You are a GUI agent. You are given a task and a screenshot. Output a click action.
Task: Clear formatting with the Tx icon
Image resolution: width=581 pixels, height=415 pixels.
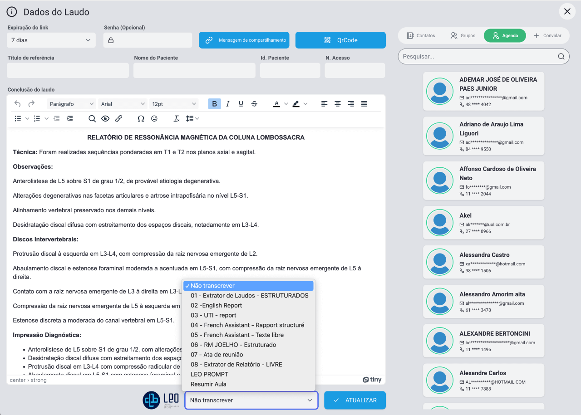click(177, 118)
